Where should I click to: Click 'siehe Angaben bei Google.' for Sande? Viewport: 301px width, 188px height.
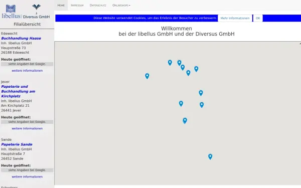27,170
